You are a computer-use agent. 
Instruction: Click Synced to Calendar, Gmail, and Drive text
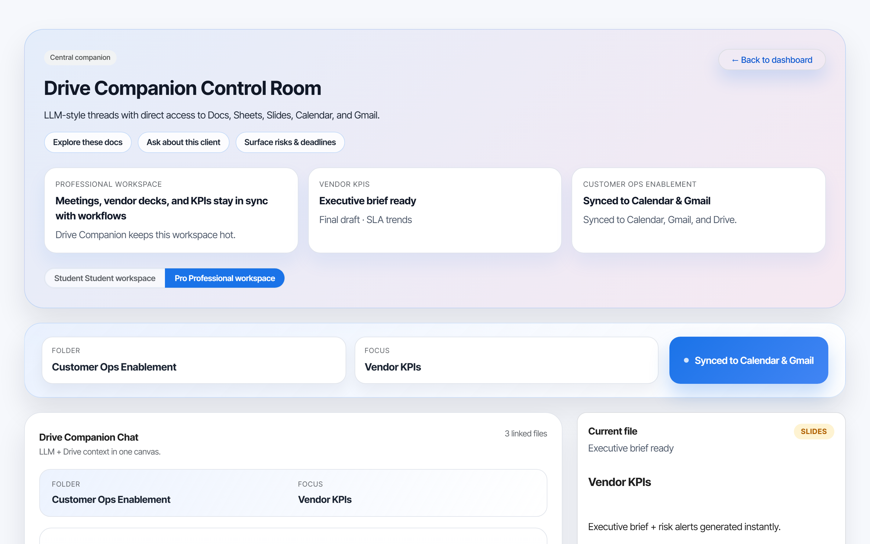(660, 220)
